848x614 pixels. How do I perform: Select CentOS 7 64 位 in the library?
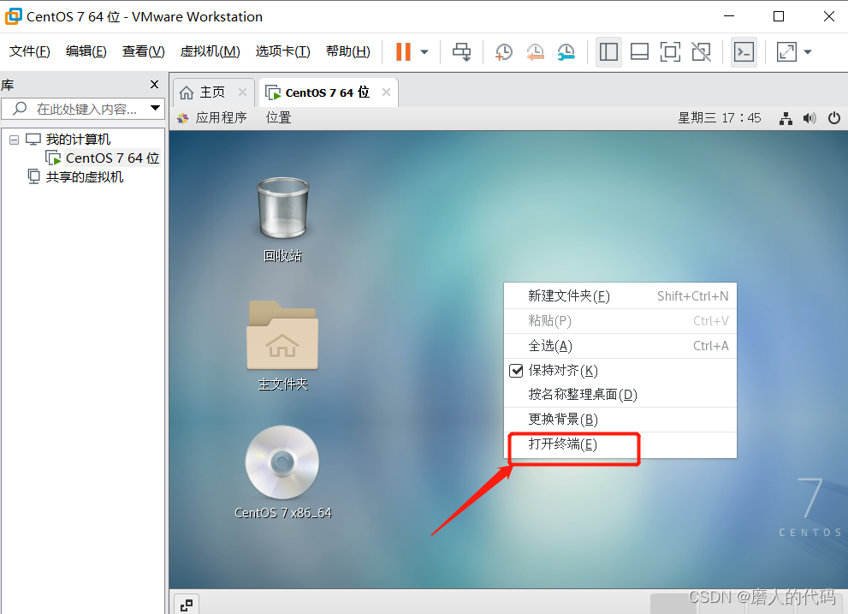pyautogui.click(x=110, y=158)
